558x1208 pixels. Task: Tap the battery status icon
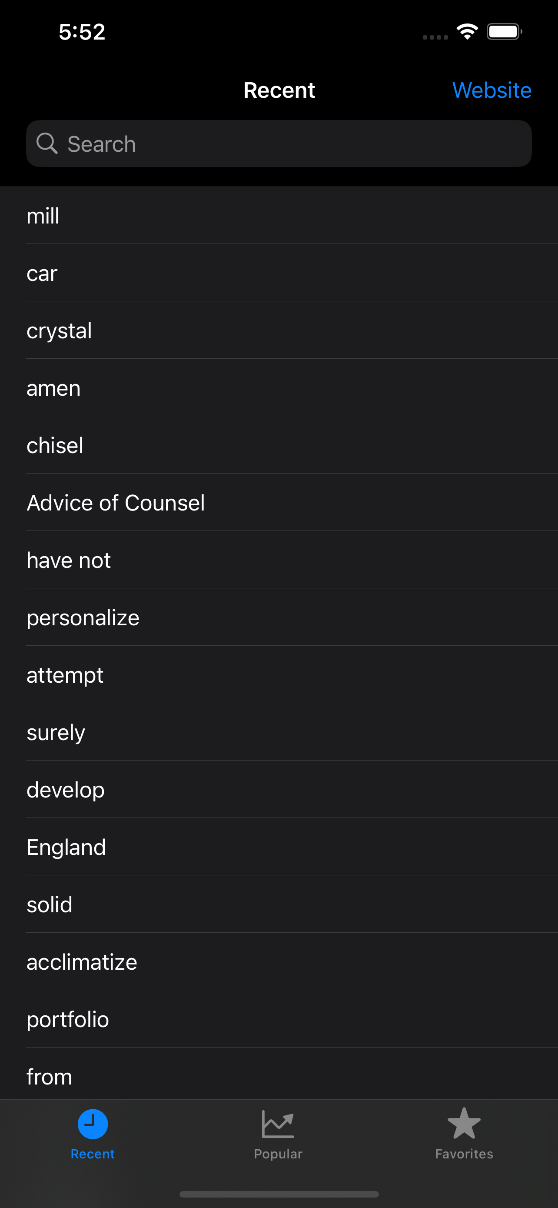(504, 32)
